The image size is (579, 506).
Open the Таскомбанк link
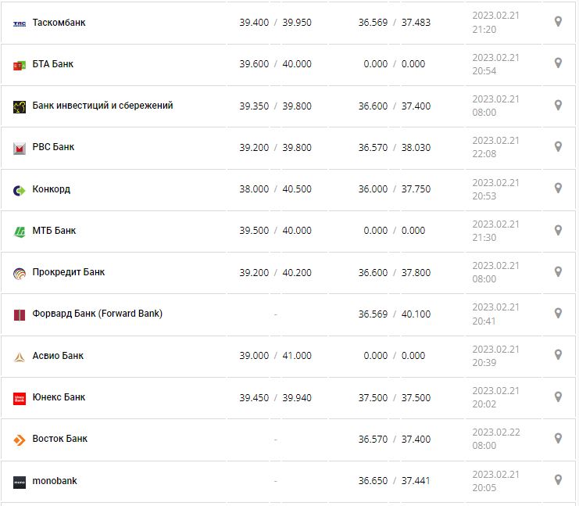click(x=59, y=23)
